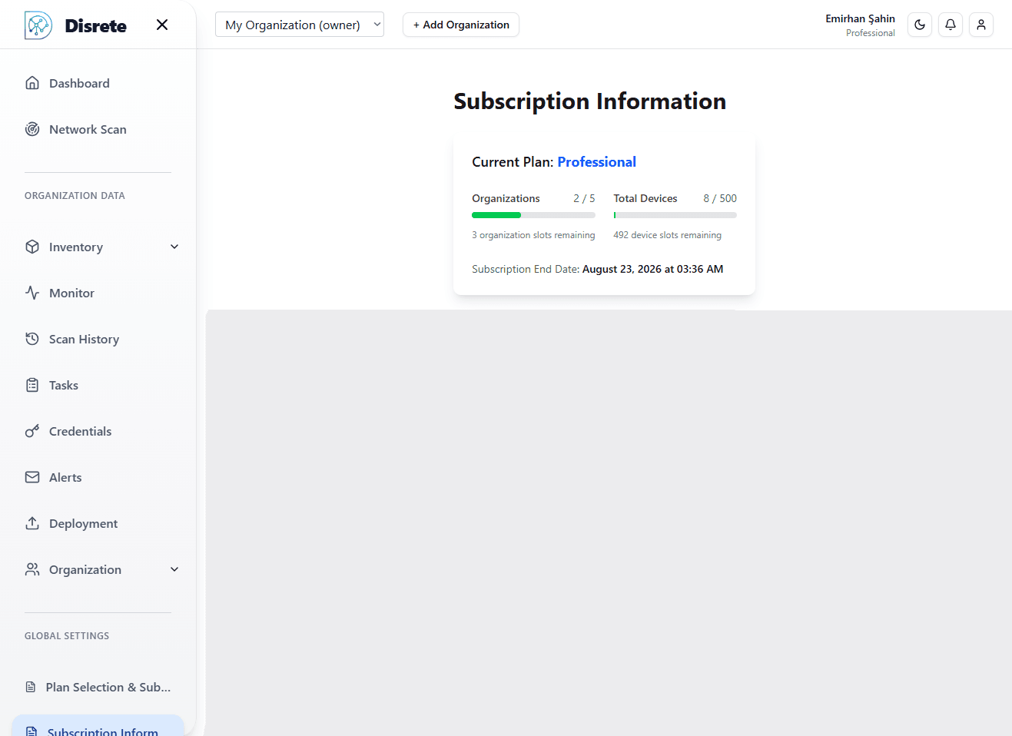
Task: Click the Network Scan radar icon
Action: click(x=32, y=129)
